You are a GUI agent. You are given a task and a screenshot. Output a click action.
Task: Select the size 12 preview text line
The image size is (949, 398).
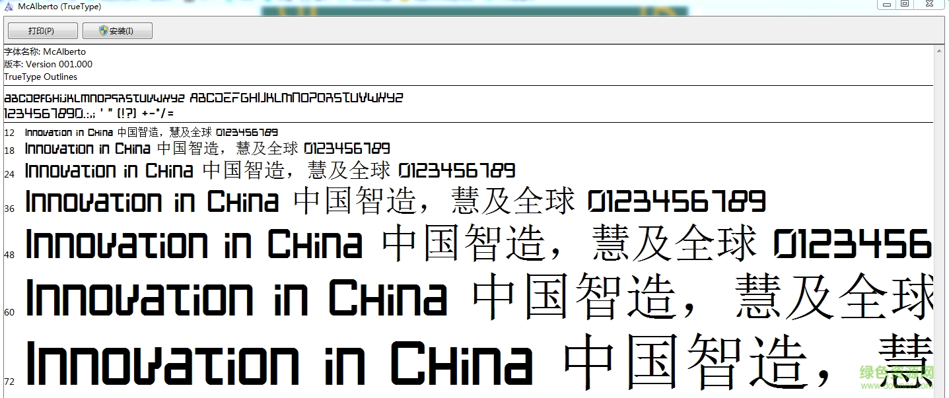[x=151, y=132]
